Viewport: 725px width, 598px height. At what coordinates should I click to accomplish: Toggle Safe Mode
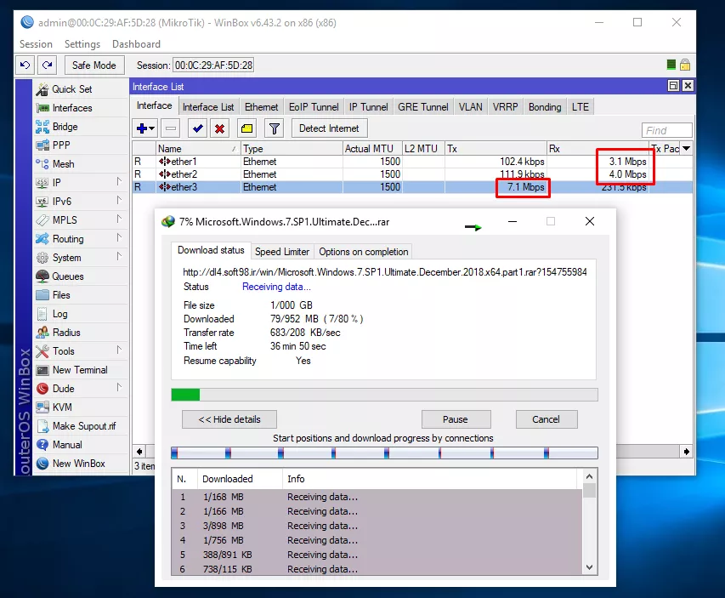click(x=93, y=65)
